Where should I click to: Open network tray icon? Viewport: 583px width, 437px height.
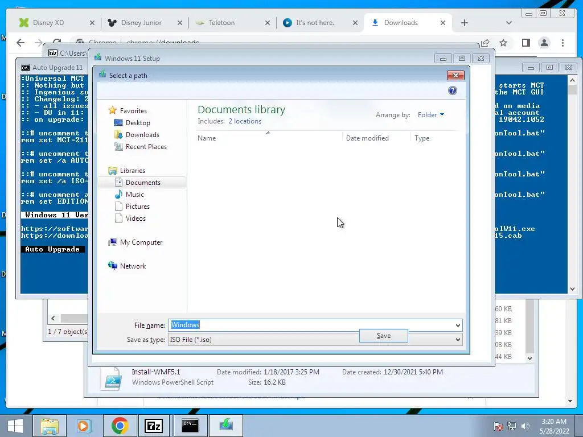[512, 426]
